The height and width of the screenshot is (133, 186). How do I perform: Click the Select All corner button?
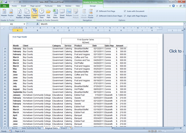click(x=3, y=28)
